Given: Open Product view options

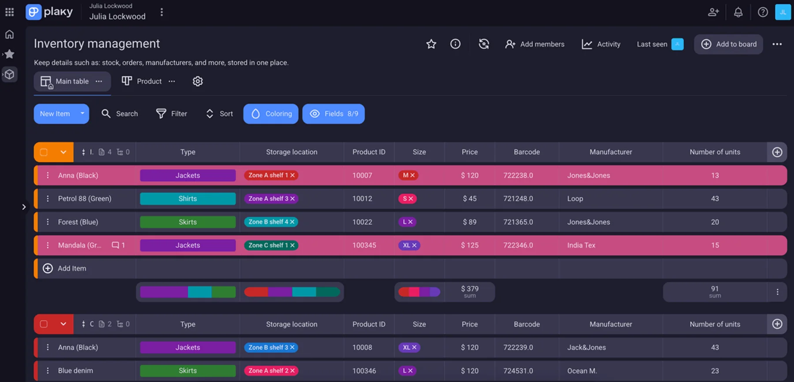Looking at the screenshot, I should tap(172, 82).
